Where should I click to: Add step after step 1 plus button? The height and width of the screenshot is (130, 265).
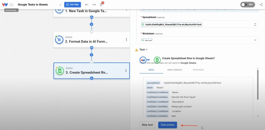pyautogui.click(x=92, y=24)
